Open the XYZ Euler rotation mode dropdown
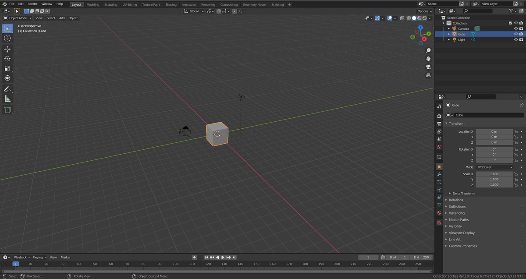 click(494, 167)
